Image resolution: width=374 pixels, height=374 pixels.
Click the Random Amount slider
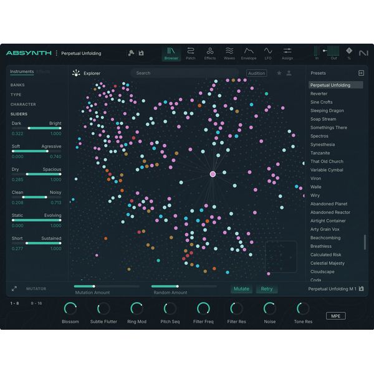pyautogui.click(x=184, y=286)
